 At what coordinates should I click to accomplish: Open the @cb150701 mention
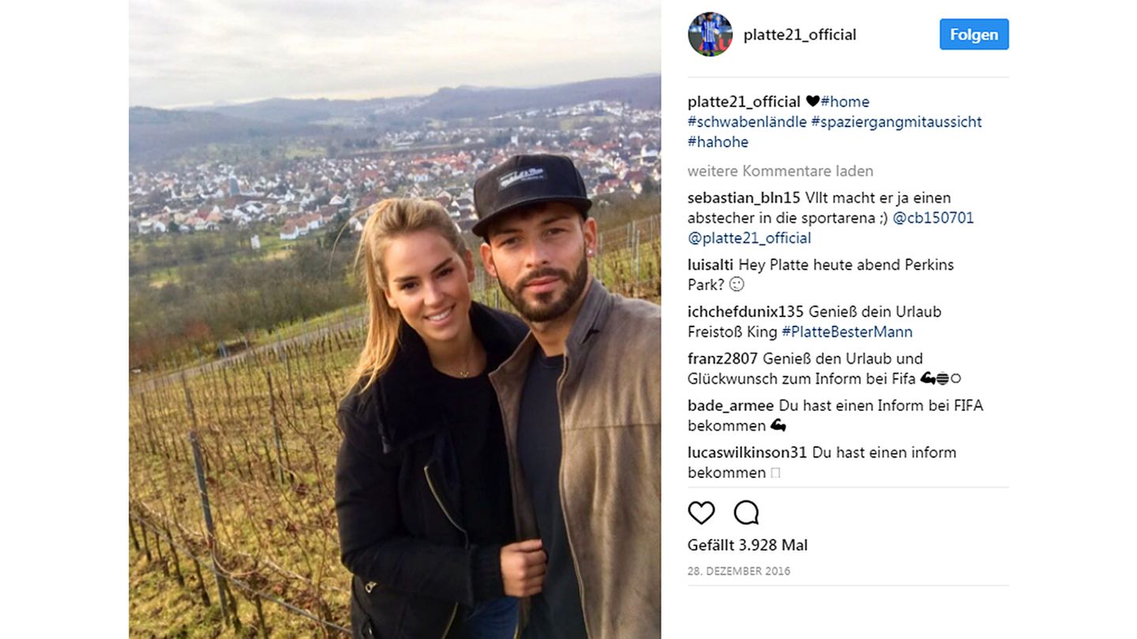coord(933,219)
